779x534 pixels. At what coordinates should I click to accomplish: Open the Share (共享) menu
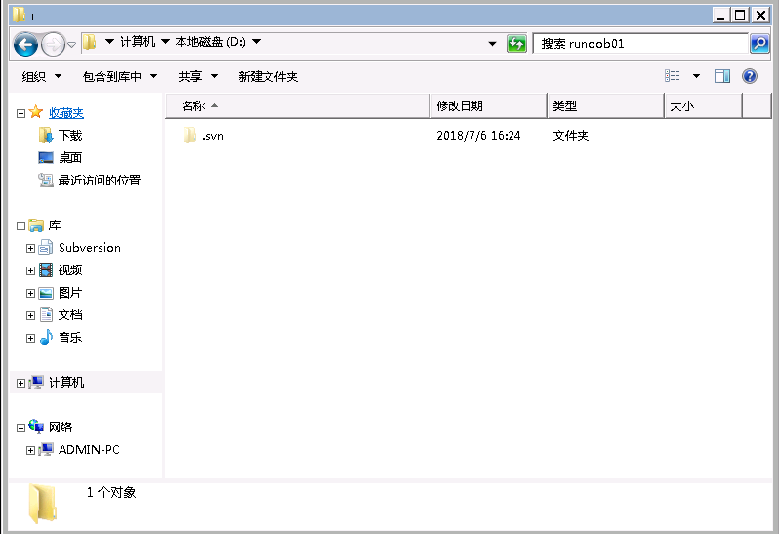pyautogui.click(x=195, y=76)
